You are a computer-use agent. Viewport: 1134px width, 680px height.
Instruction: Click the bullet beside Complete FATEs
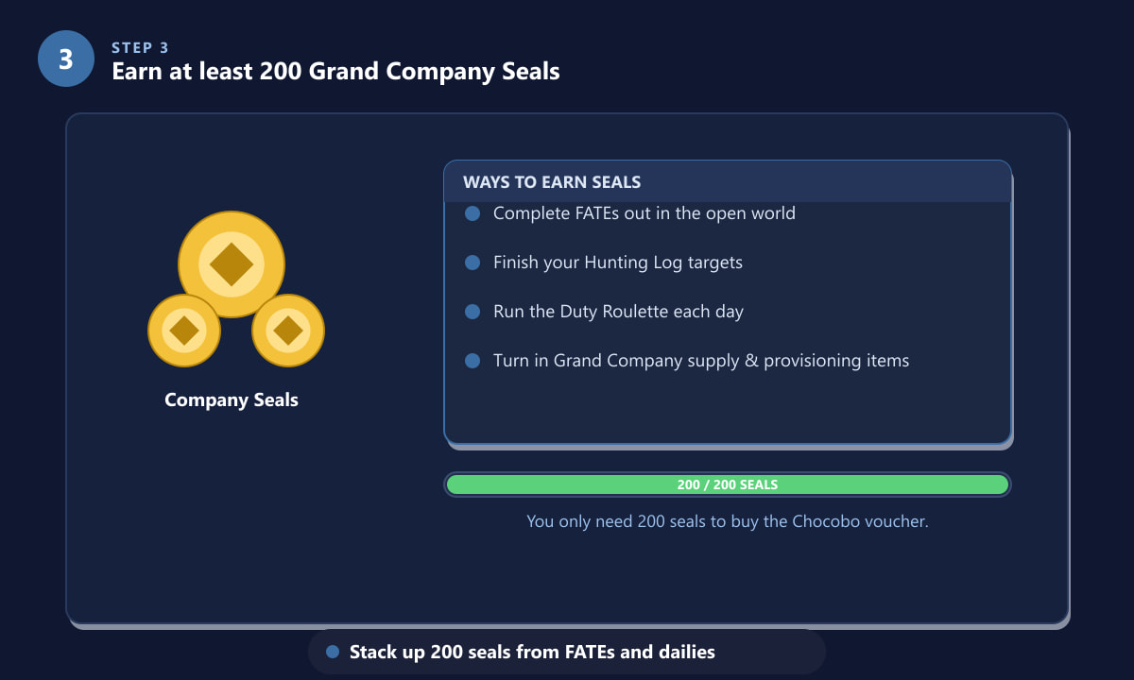click(472, 213)
